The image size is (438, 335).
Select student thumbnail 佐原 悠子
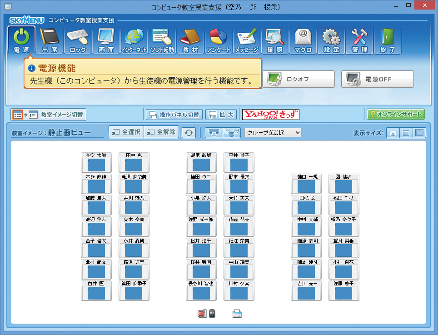[344, 290]
